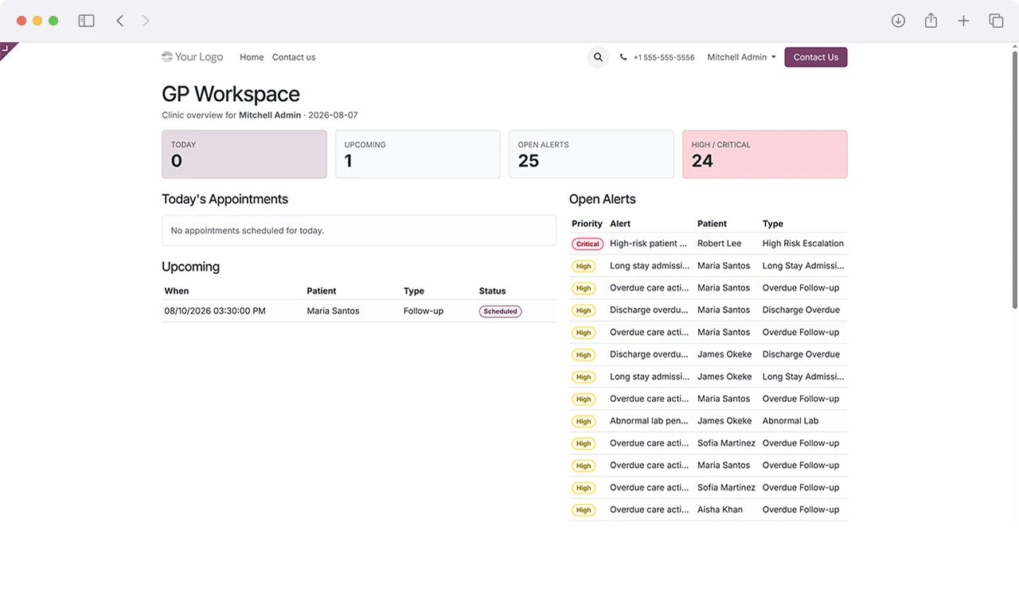Click the GP Workspace page title
Viewport: 1019px width, 605px height.
point(231,94)
